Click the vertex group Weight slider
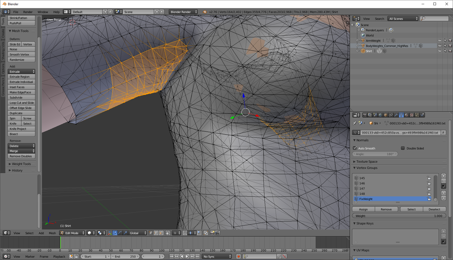Viewport: 453px width, 260px height. (399, 216)
